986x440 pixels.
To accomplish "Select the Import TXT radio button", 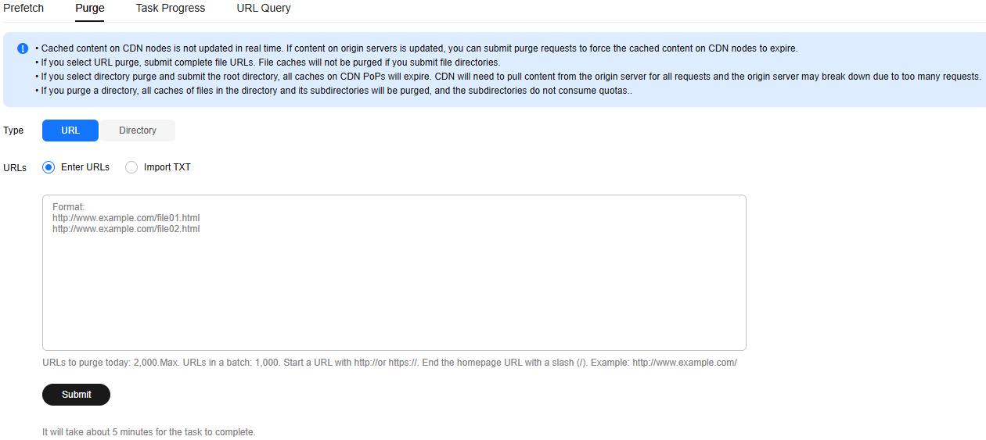I will tap(131, 167).
